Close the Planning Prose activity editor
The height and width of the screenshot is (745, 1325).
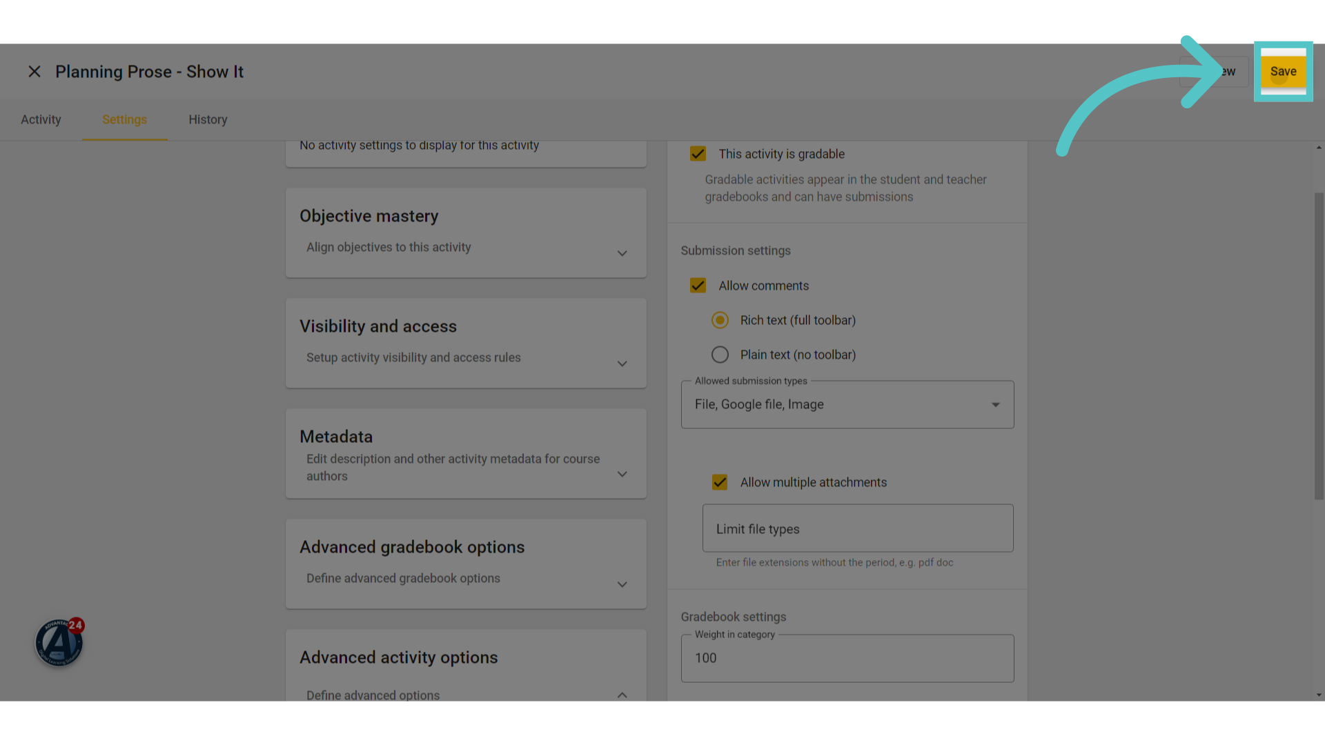click(x=35, y=72)
